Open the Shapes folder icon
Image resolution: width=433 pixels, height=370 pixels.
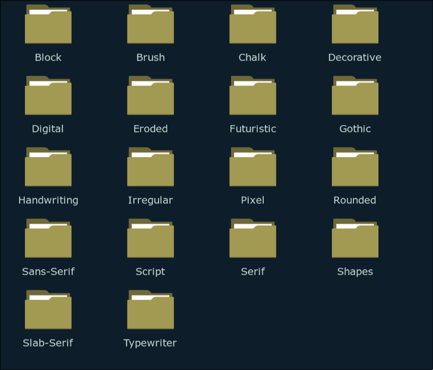pos(355,238)
